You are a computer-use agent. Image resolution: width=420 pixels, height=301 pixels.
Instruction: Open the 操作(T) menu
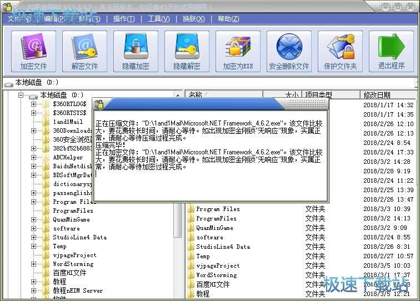pyautogui.click(x=124, y=19)
